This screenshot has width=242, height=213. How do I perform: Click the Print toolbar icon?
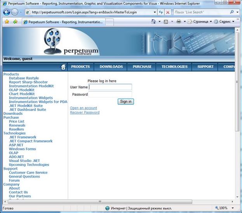179,21
